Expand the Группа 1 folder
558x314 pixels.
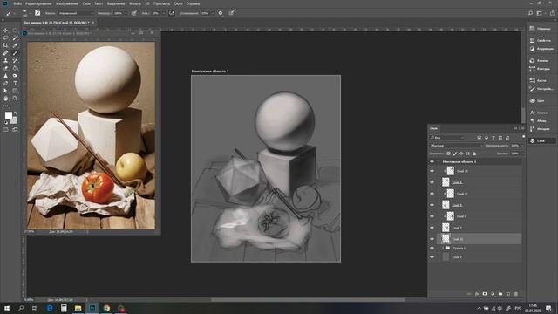click(x=443, y=248)
